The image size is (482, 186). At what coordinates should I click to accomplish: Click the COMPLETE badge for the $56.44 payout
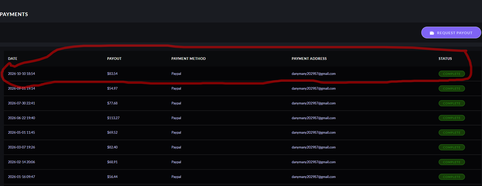(x=452, y=177)
